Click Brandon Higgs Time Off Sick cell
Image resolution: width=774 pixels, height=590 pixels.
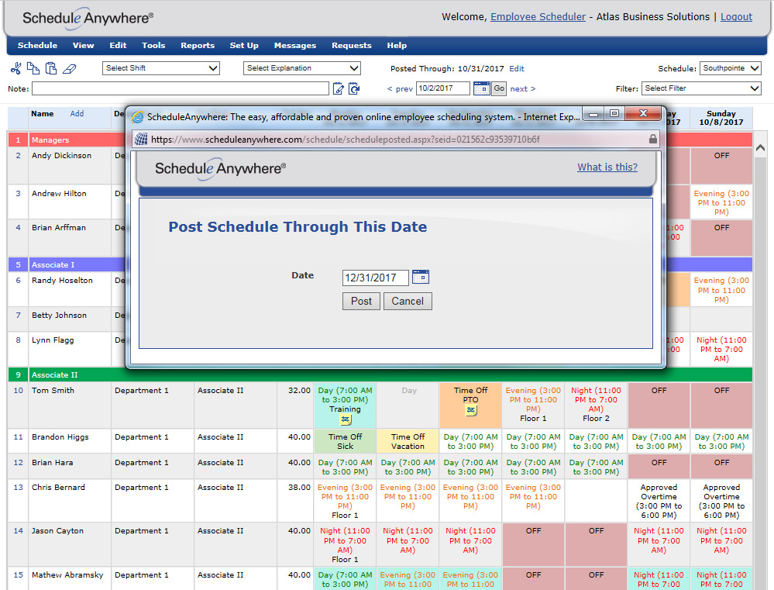[345, 441]
